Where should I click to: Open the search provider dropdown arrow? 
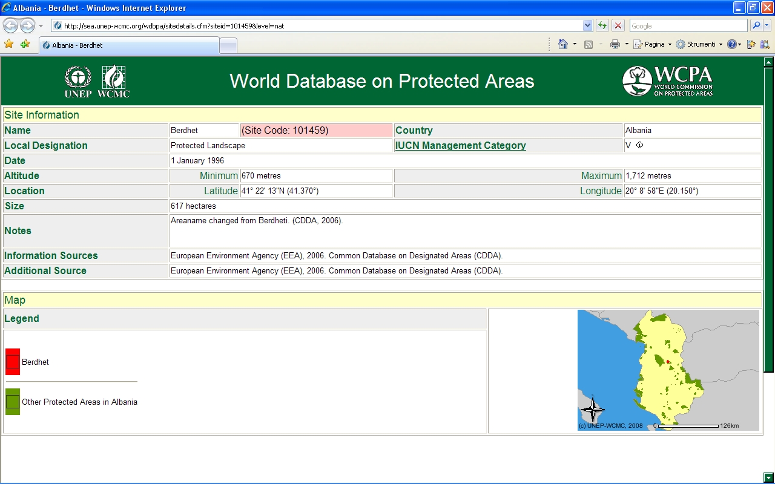[768, 25]
